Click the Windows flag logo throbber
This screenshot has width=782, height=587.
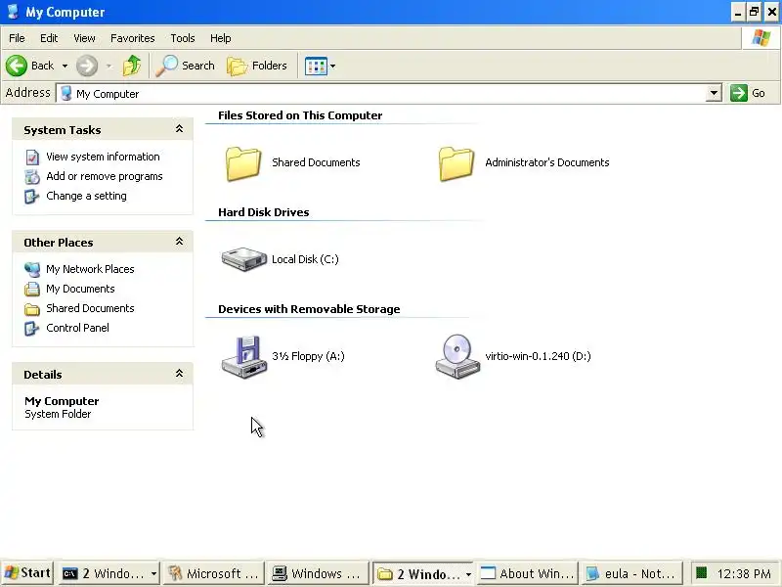(761, 38)
